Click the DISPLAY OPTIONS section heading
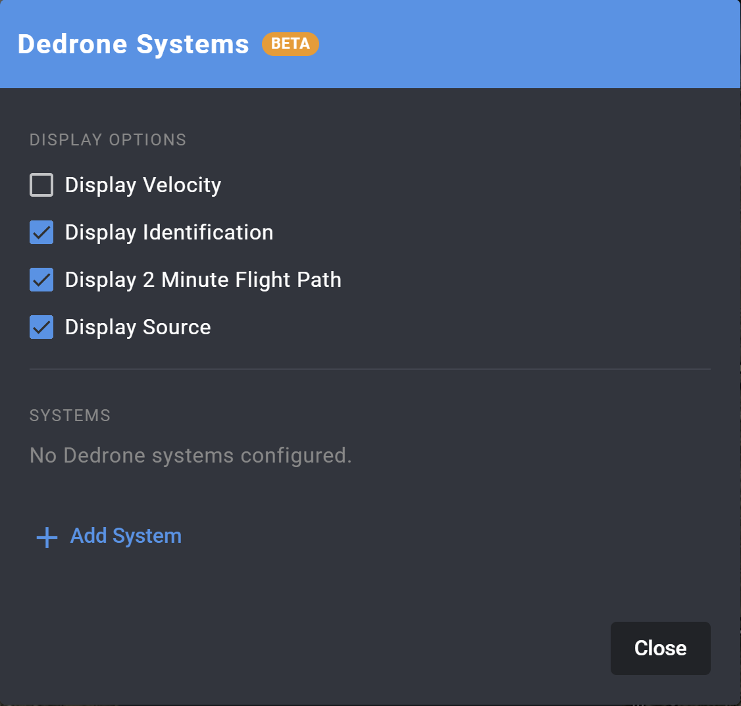741x706 pixels. tap(108, 140)
